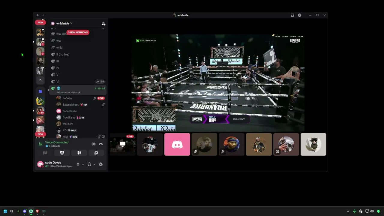Select the cat with hat participant tile
The image size is (384, 216).
click(x=313, y=145)
